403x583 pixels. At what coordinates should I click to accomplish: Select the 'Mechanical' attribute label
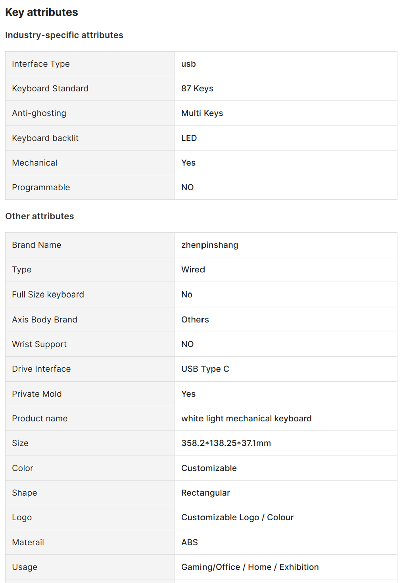click(35, 163)
